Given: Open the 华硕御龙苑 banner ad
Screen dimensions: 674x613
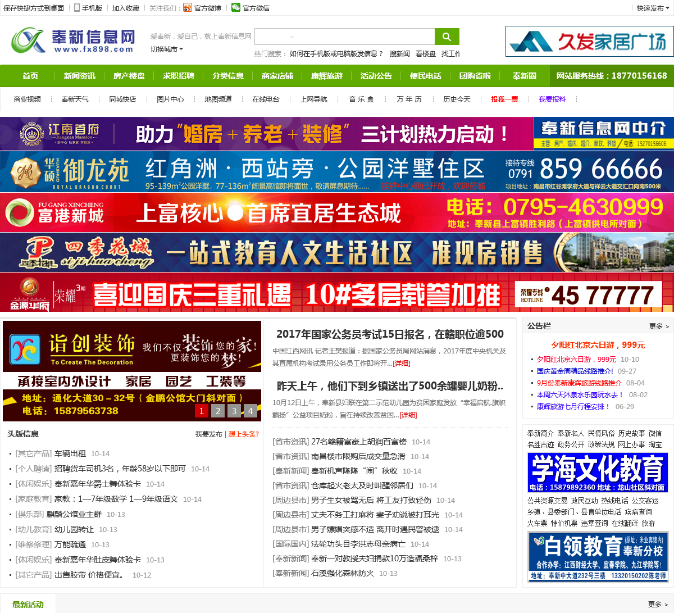Looking at the screenshot, I should tap(337, 172).
